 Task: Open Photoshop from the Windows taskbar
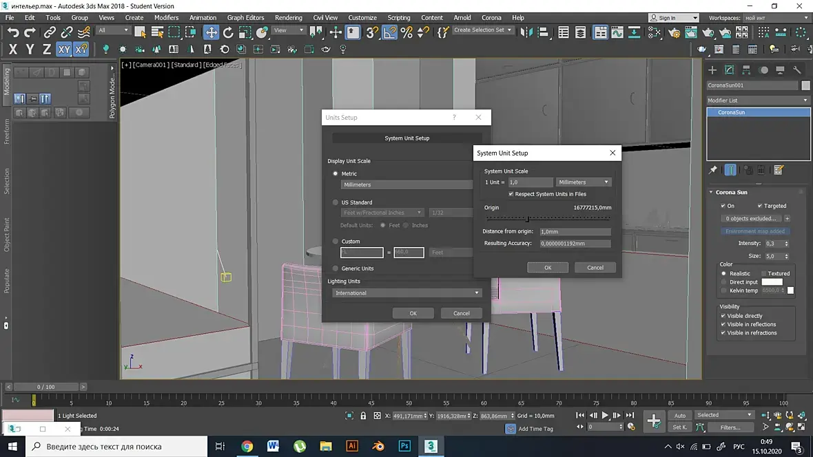pyautogui.click(x=404, y=446)
